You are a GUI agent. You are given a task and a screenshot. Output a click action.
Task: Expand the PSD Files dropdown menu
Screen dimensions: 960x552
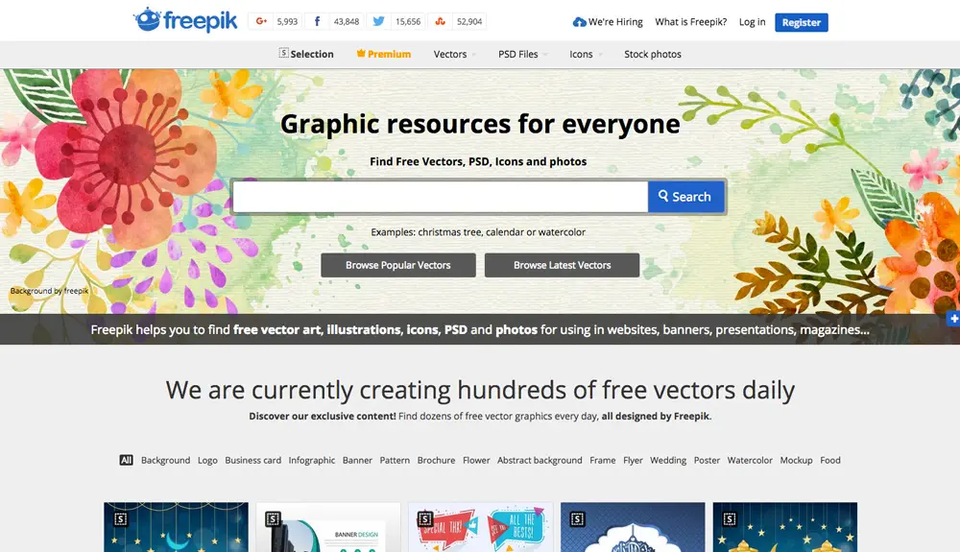coord(522,54)
